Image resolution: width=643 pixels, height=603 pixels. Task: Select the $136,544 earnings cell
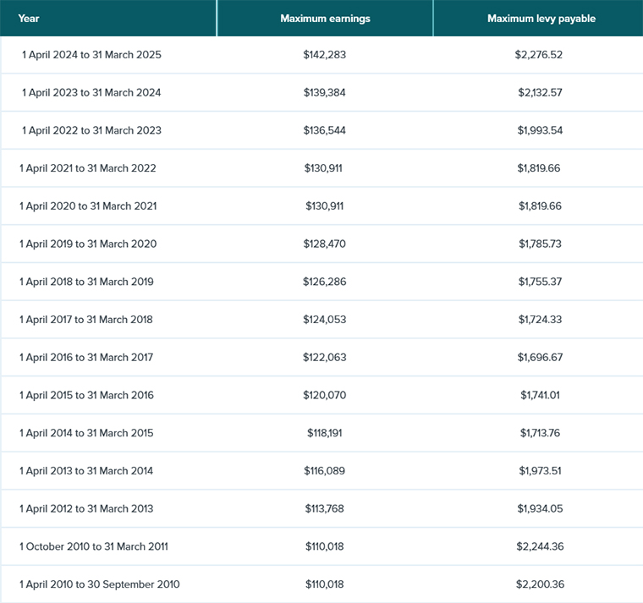click(x=325, y=130)
